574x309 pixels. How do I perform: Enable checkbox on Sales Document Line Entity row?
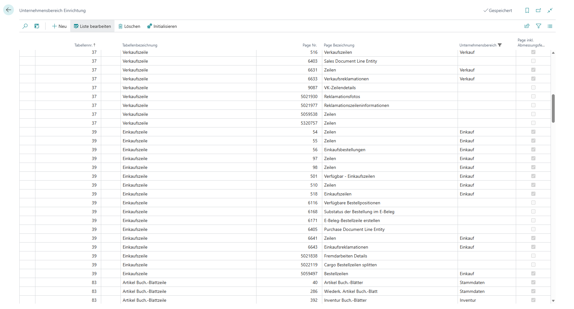pyautogui.click(x=534, y=61)
